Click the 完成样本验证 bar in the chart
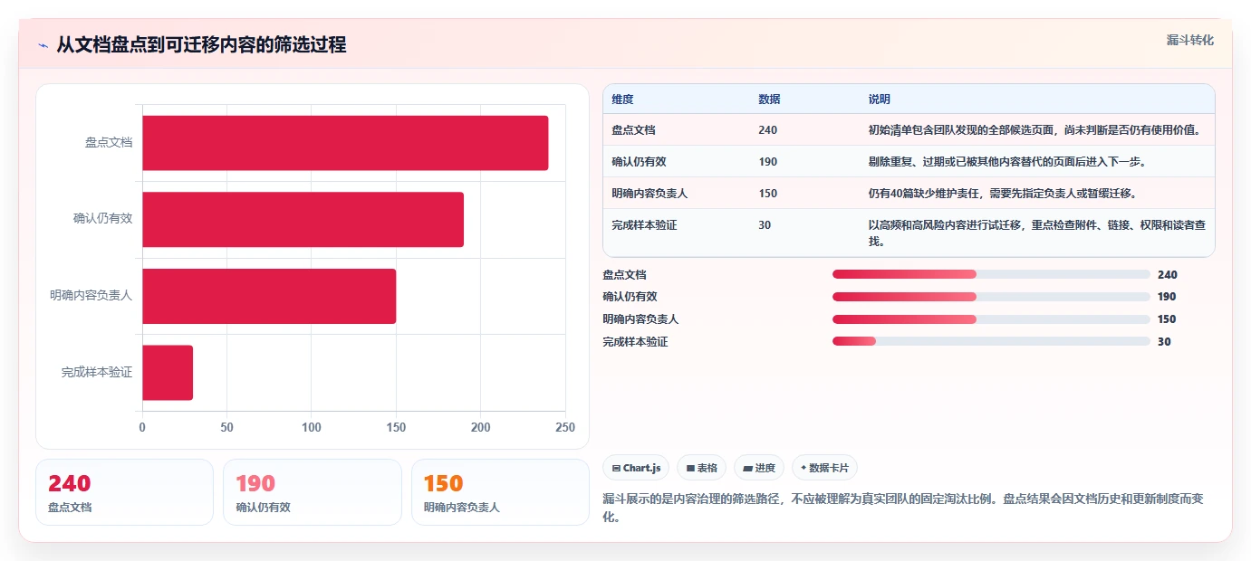Screen dimensions: 1251x561 point(168,373)
